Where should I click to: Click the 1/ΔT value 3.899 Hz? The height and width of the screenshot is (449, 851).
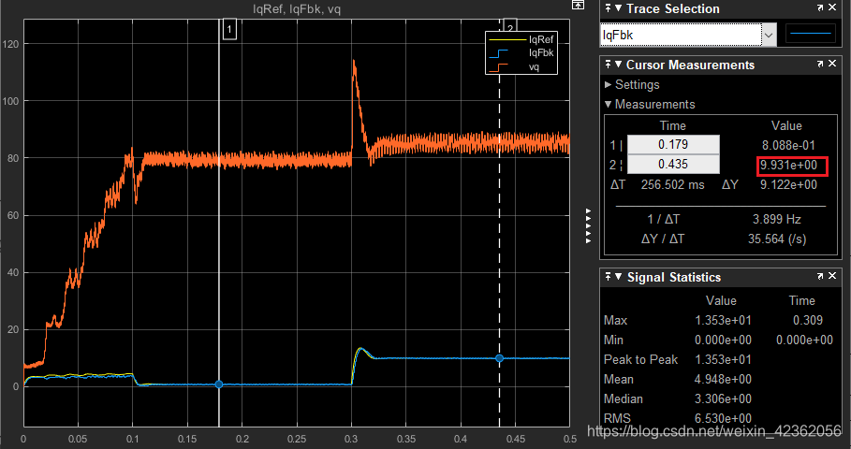pos(777,220)
